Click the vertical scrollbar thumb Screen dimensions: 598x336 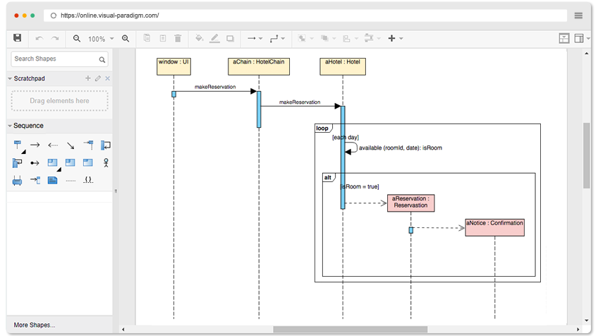587,155
